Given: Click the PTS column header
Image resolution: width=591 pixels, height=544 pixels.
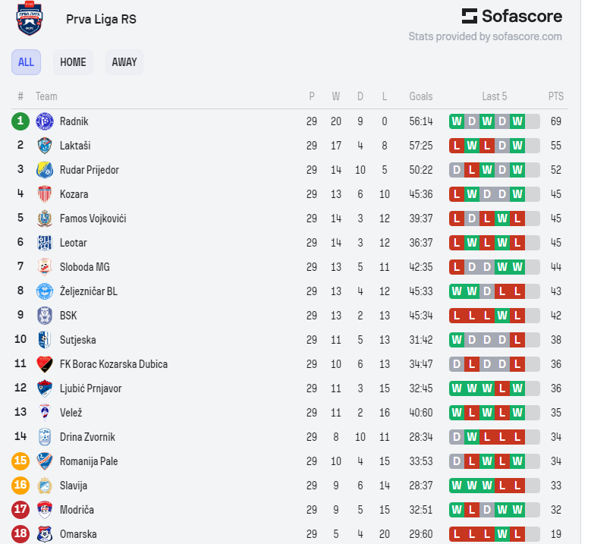Looking at the screenshot, I should [556, 96].
